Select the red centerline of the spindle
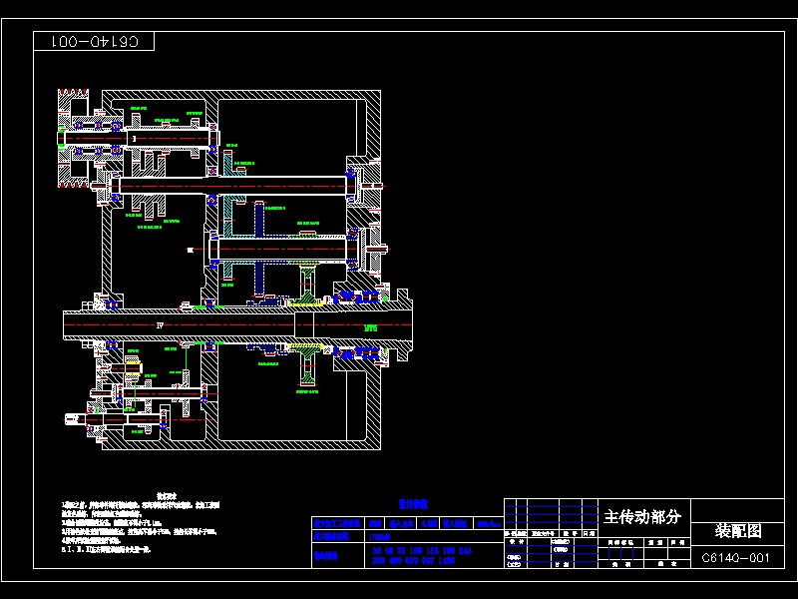Viewport: 798px width, 599px height. pos(249,324)
